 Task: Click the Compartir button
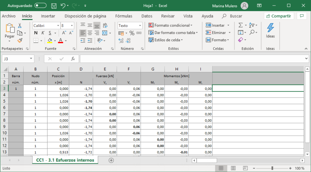point(279,16)
